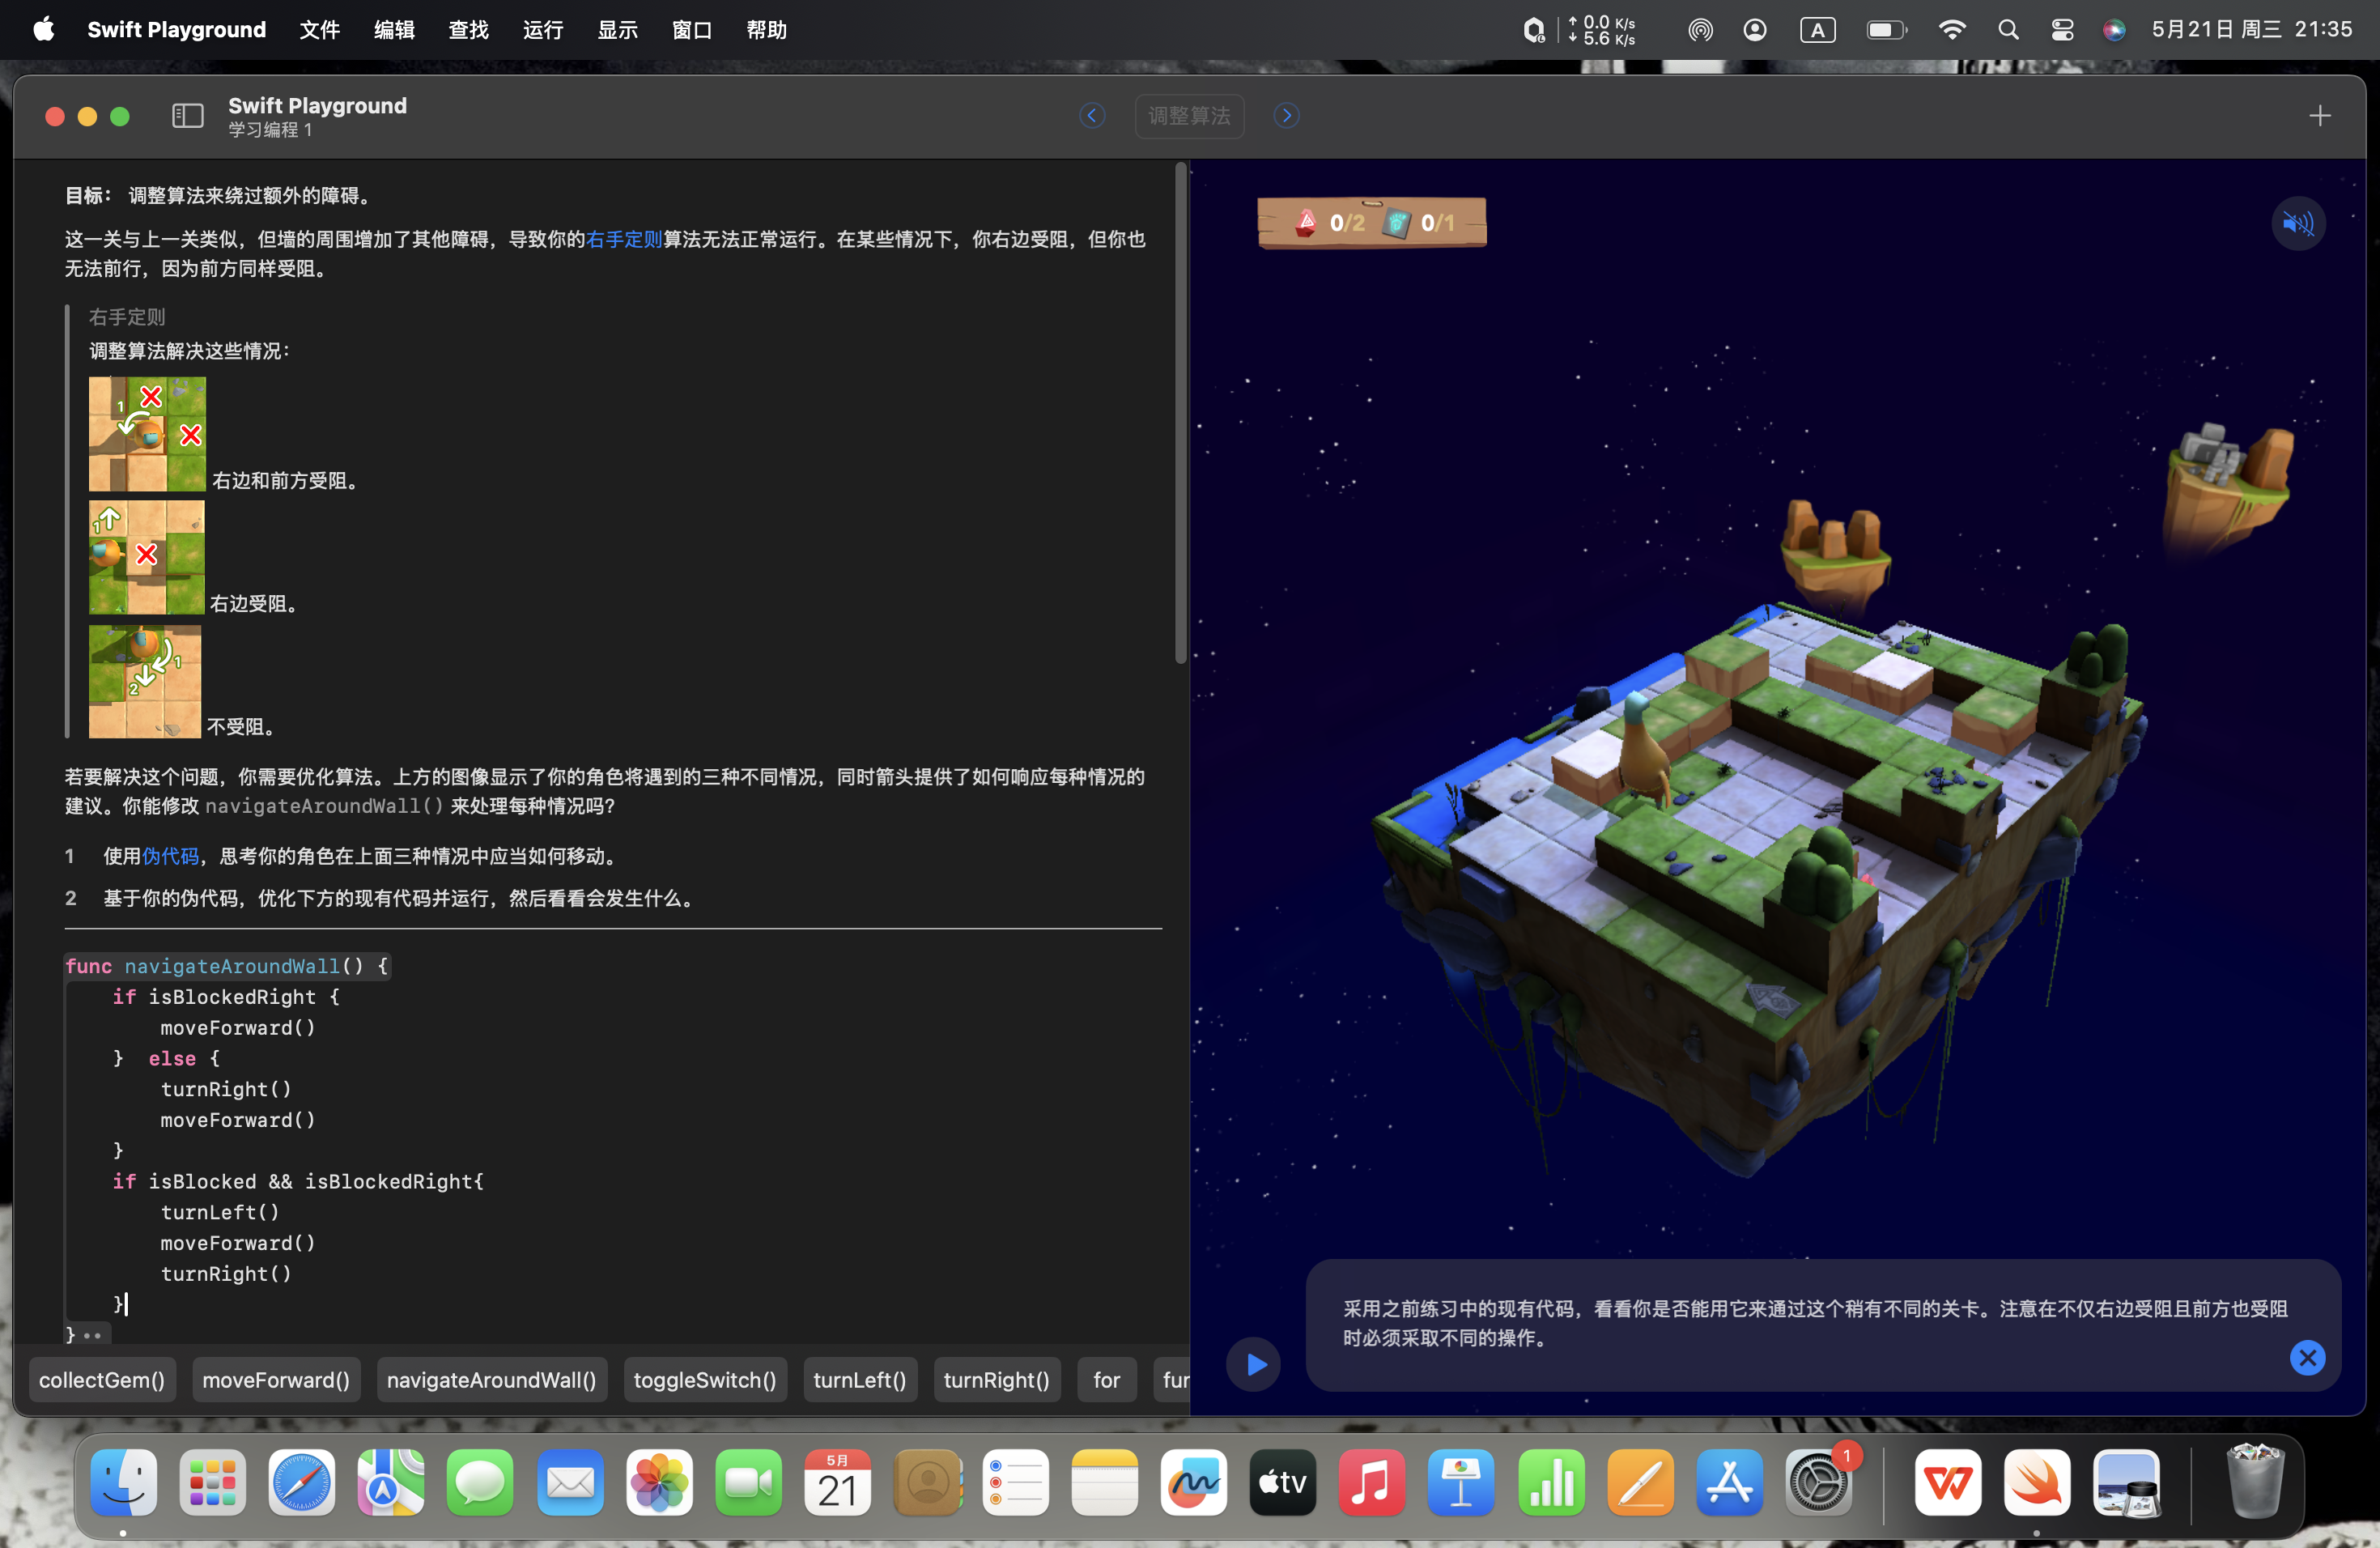Click the battery status icon
This screenshot has width=2380, height=1548.
1886,30
